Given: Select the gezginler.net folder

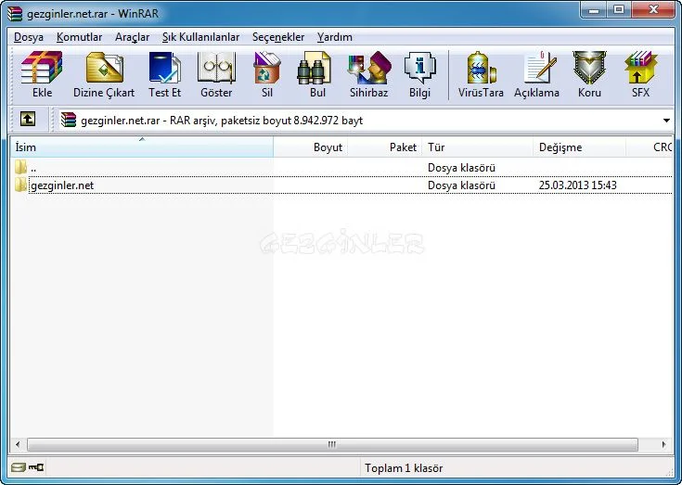Looking at the screenshot, I should [x=61, y=185].
